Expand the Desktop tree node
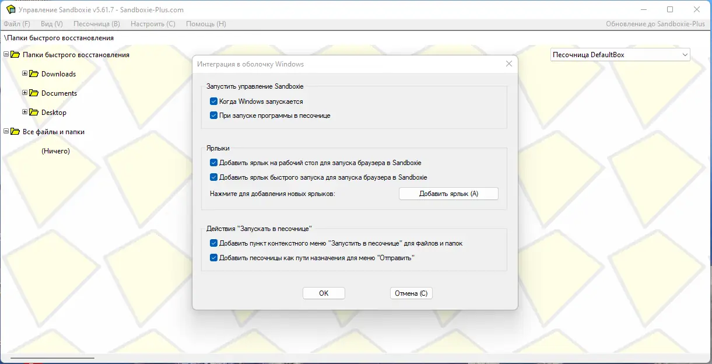 [x=25, y=112]
